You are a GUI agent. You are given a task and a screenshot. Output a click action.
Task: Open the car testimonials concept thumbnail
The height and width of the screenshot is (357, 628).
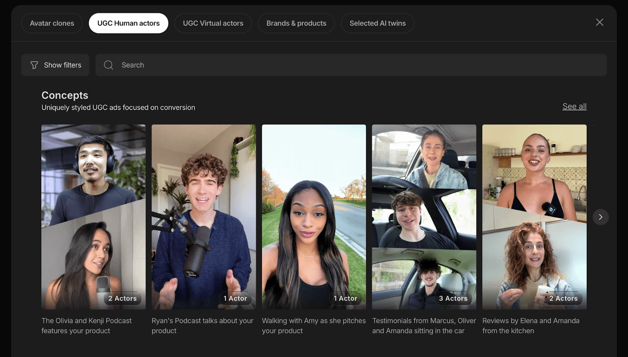424,217
